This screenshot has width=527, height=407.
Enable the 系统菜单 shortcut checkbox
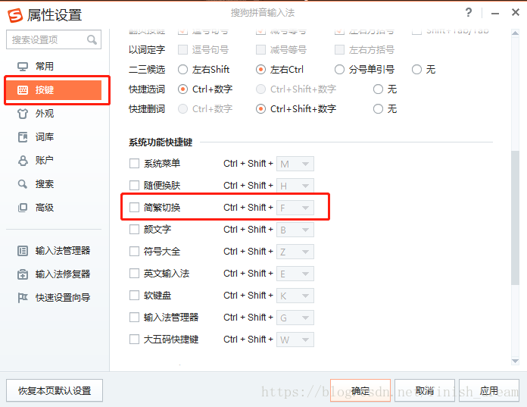(x=135, y=164)
